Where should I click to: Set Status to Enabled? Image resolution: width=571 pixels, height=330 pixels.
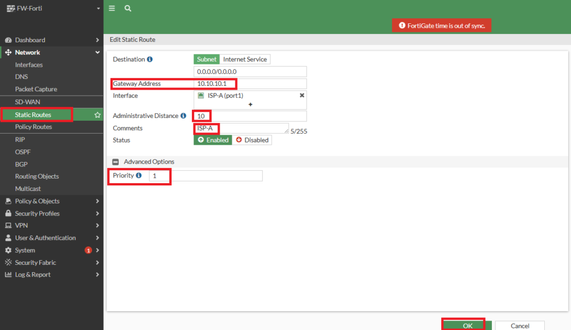pyautogui.click(x=213, y=140)
